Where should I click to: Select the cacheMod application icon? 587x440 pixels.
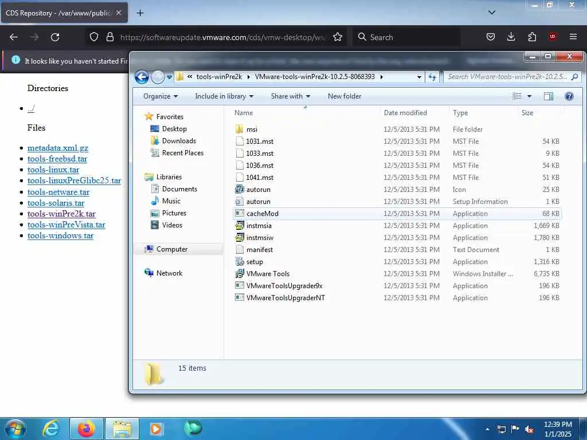pos(240,213)
